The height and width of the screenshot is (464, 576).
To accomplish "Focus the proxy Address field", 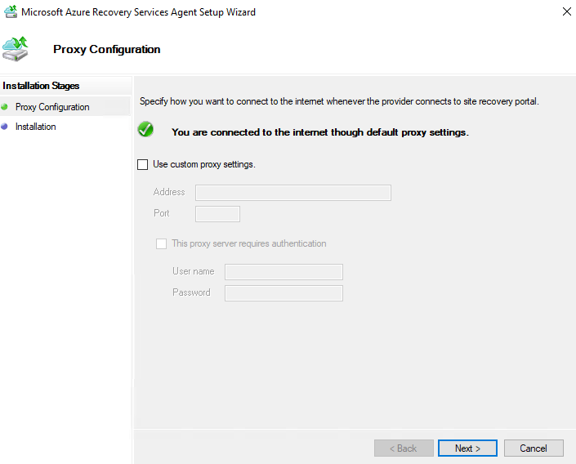I will point(293,193).
